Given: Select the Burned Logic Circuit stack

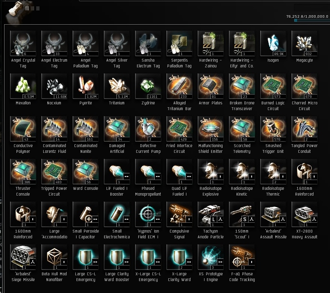Looking at the screenshot, I should pyautogui.click(x=273, y=86).
